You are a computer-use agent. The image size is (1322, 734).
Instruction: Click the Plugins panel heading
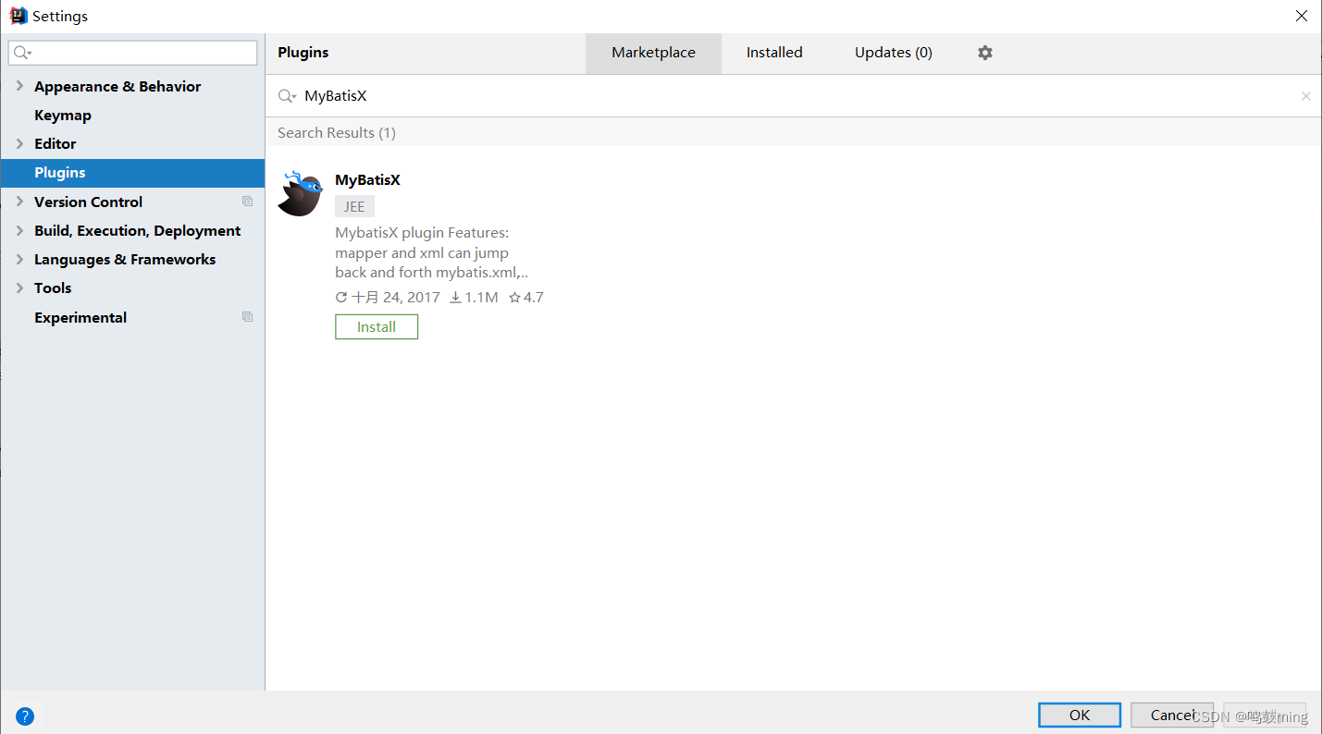[x=303, y=53]
